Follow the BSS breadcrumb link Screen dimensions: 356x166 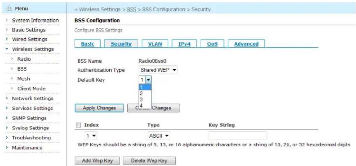point(131,10)
